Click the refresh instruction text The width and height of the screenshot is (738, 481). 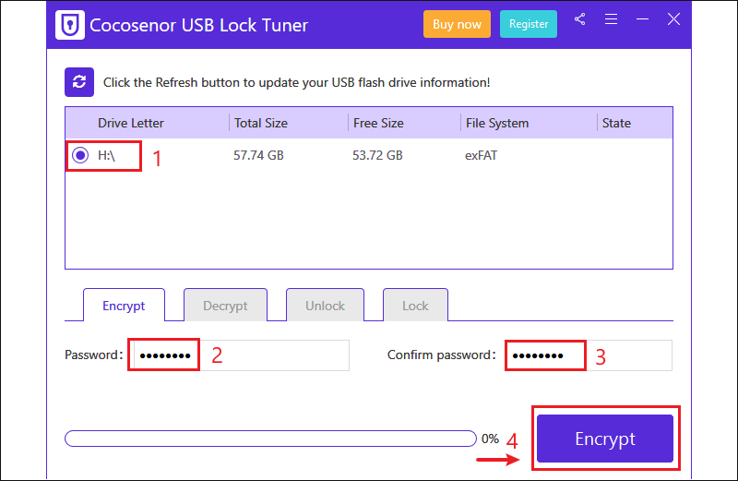click(x=296, y=82)
